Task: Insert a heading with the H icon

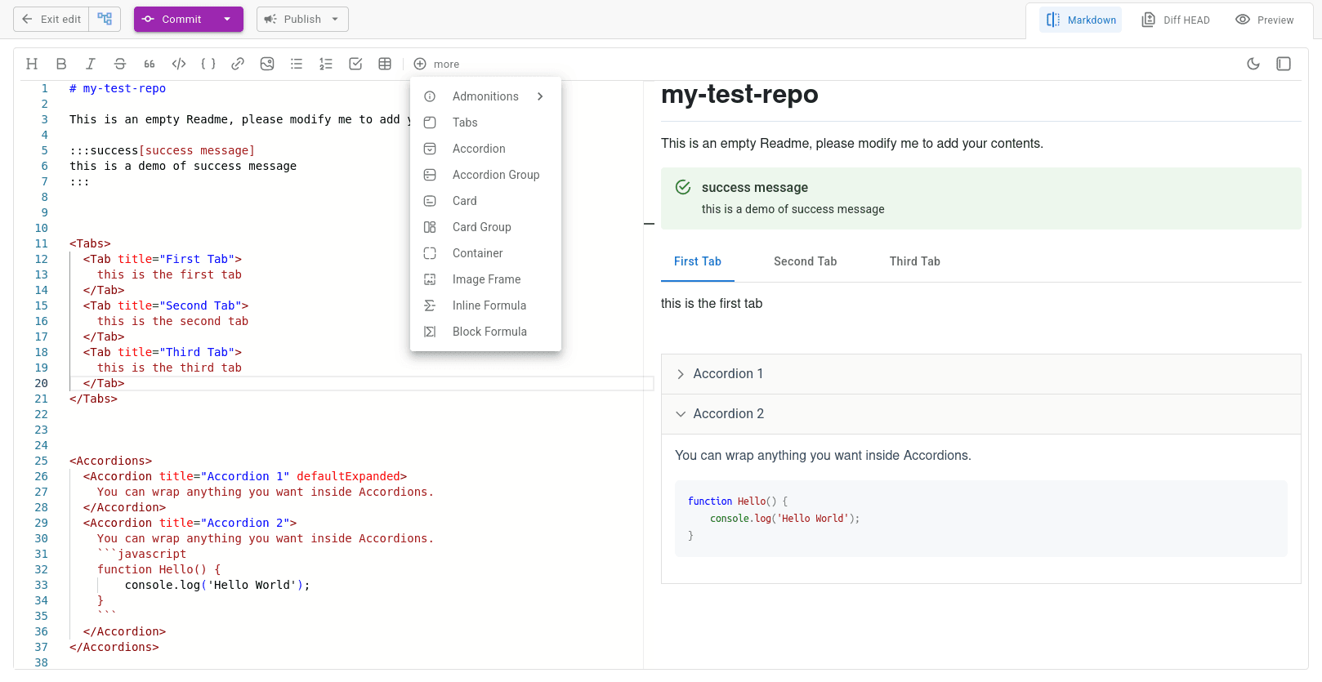Action: pos(32,64)
